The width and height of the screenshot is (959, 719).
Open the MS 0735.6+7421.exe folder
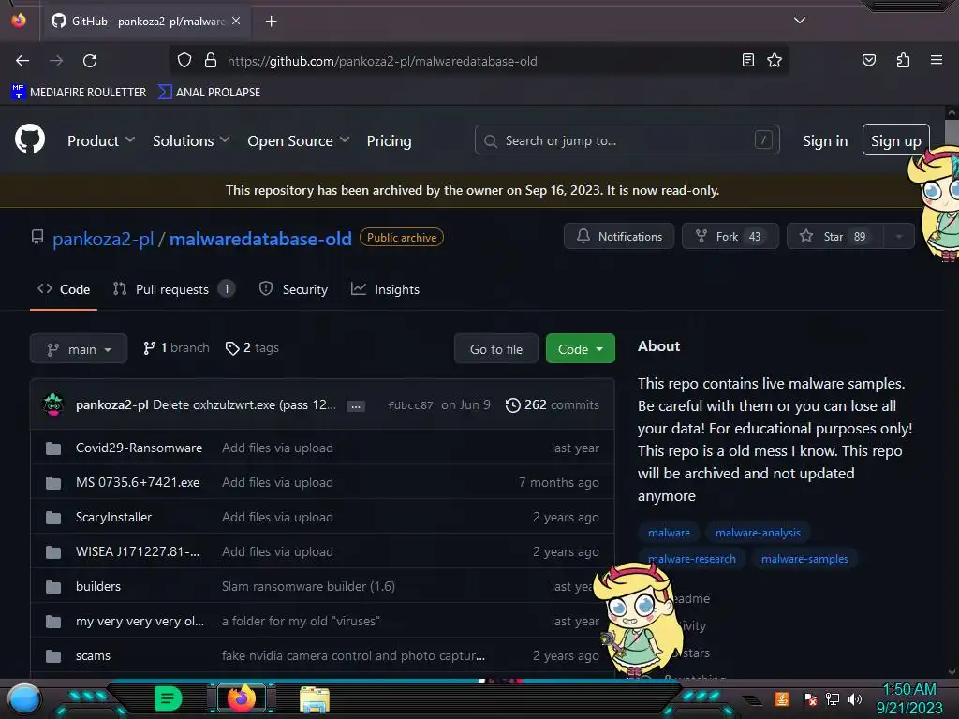coord(138,482)
